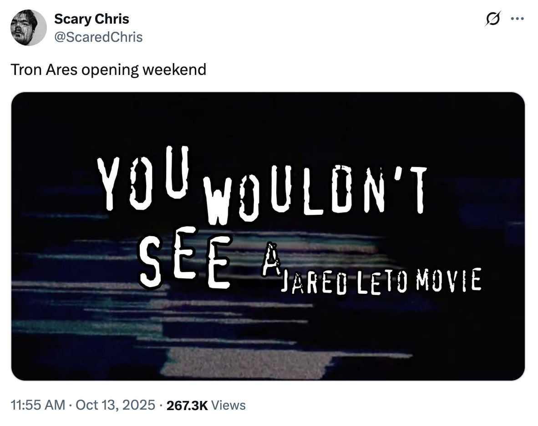Image resolution: width=538 pixels, height=426 pixels.
Task: Click the word SEE in the meme
Action: (184, 264)
